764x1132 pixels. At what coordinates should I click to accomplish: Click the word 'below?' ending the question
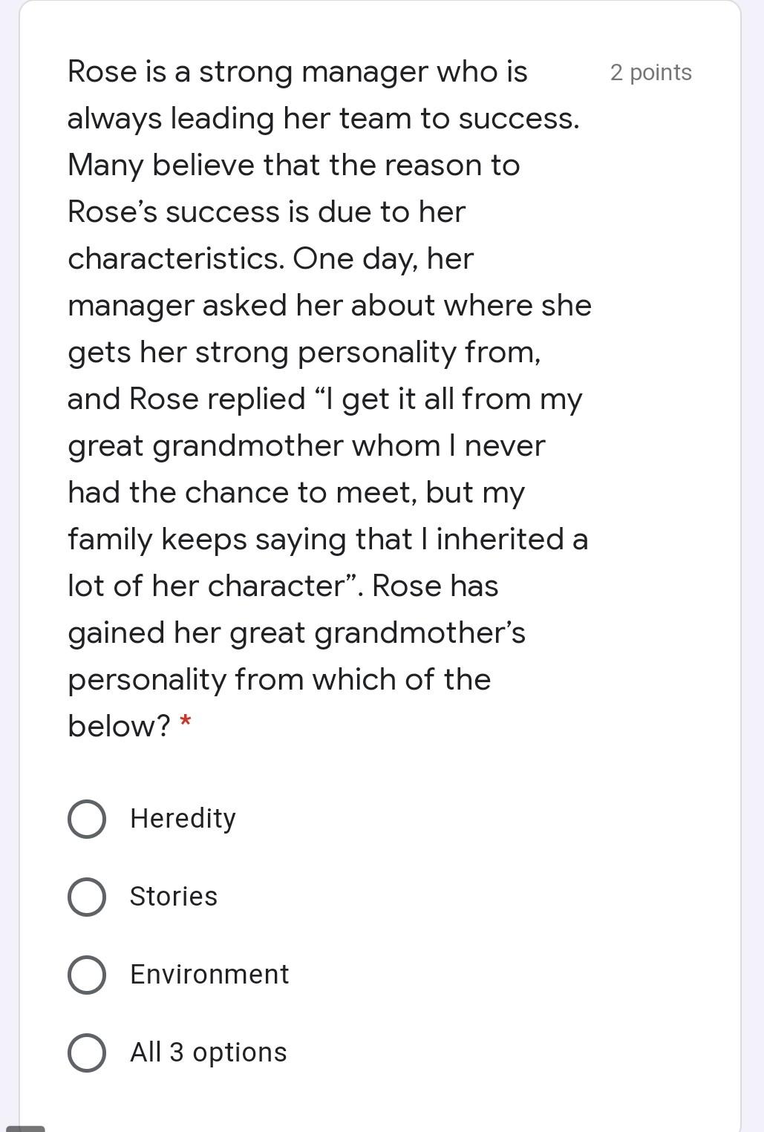click(x=119, y=726)
